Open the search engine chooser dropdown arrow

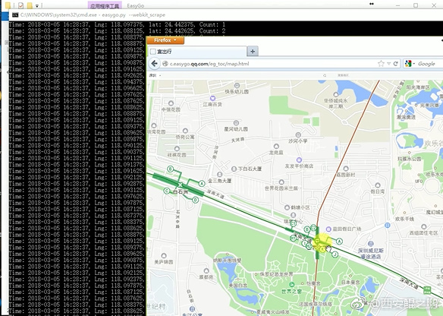(x=413, y=64)
